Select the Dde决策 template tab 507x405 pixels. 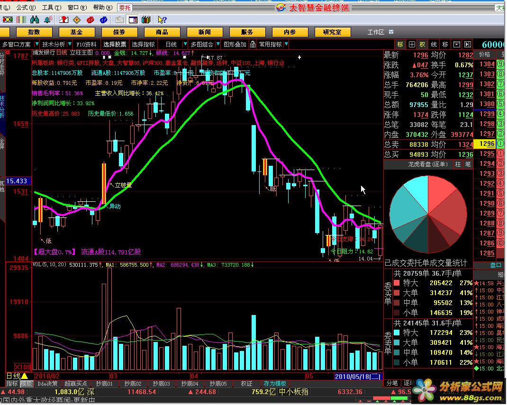(x=47, y=384)
